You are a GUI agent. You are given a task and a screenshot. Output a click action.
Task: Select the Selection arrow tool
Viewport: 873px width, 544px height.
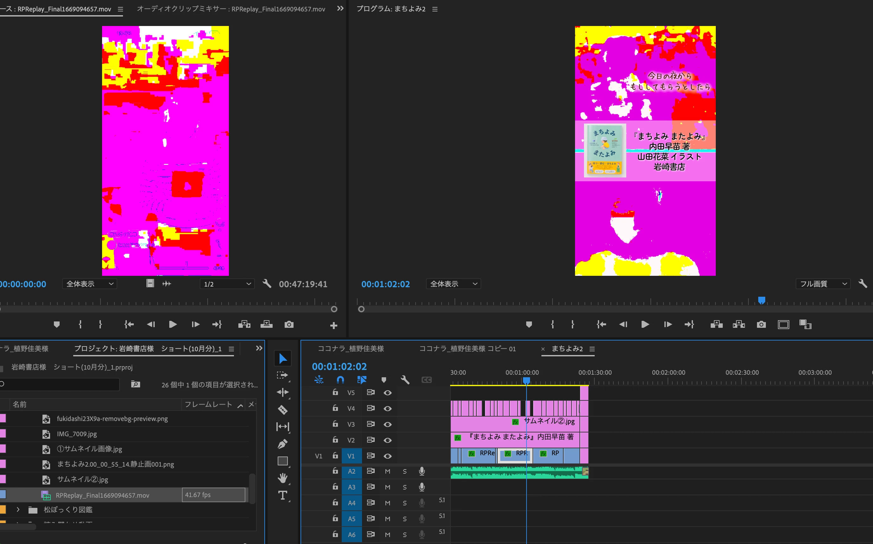point(283,358)
